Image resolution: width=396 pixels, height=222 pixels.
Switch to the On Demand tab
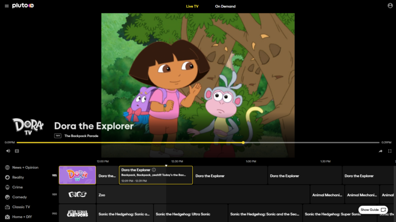click(225, 6)
